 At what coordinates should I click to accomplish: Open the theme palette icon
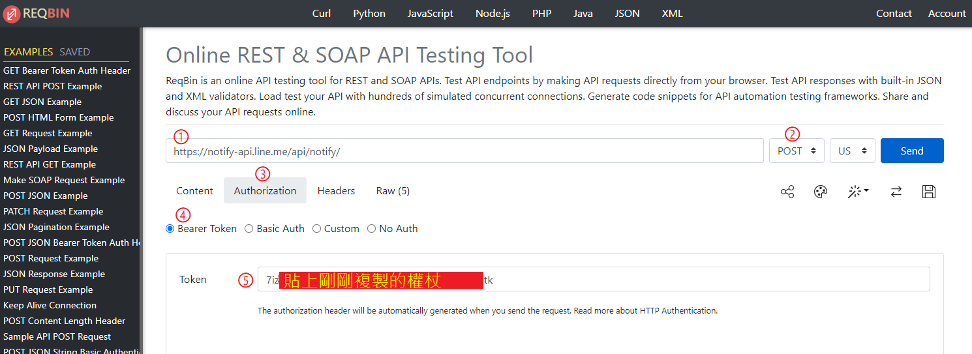click(821, 192)
